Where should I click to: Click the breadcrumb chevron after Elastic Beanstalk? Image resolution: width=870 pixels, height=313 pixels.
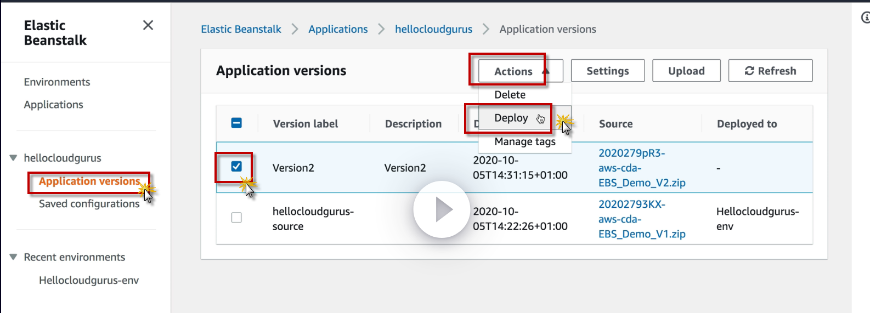pyautogui.click(x=295, y=29)
